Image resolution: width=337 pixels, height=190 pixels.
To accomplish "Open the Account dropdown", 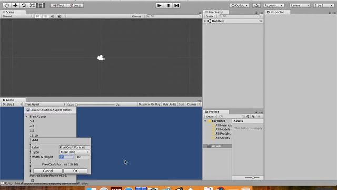I will [x=273, y=5].
